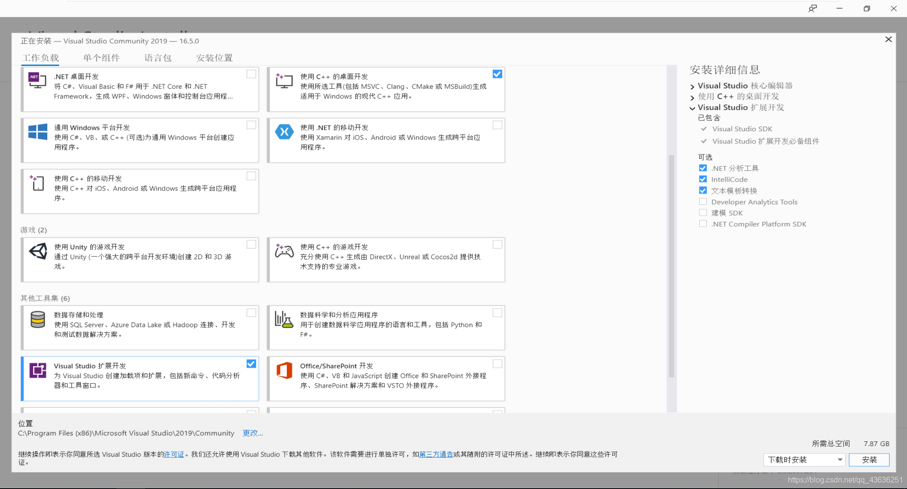Enable the .NET 桌面开发 workload checkbox

click(251, 74)
